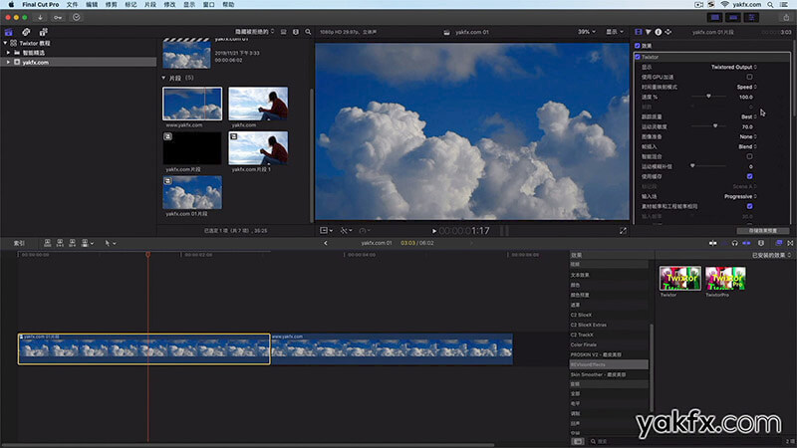Viewport: 797px width, 448px height.
Task: Open the Final Cut Pro menu
Action: click(x=40, y=5)
